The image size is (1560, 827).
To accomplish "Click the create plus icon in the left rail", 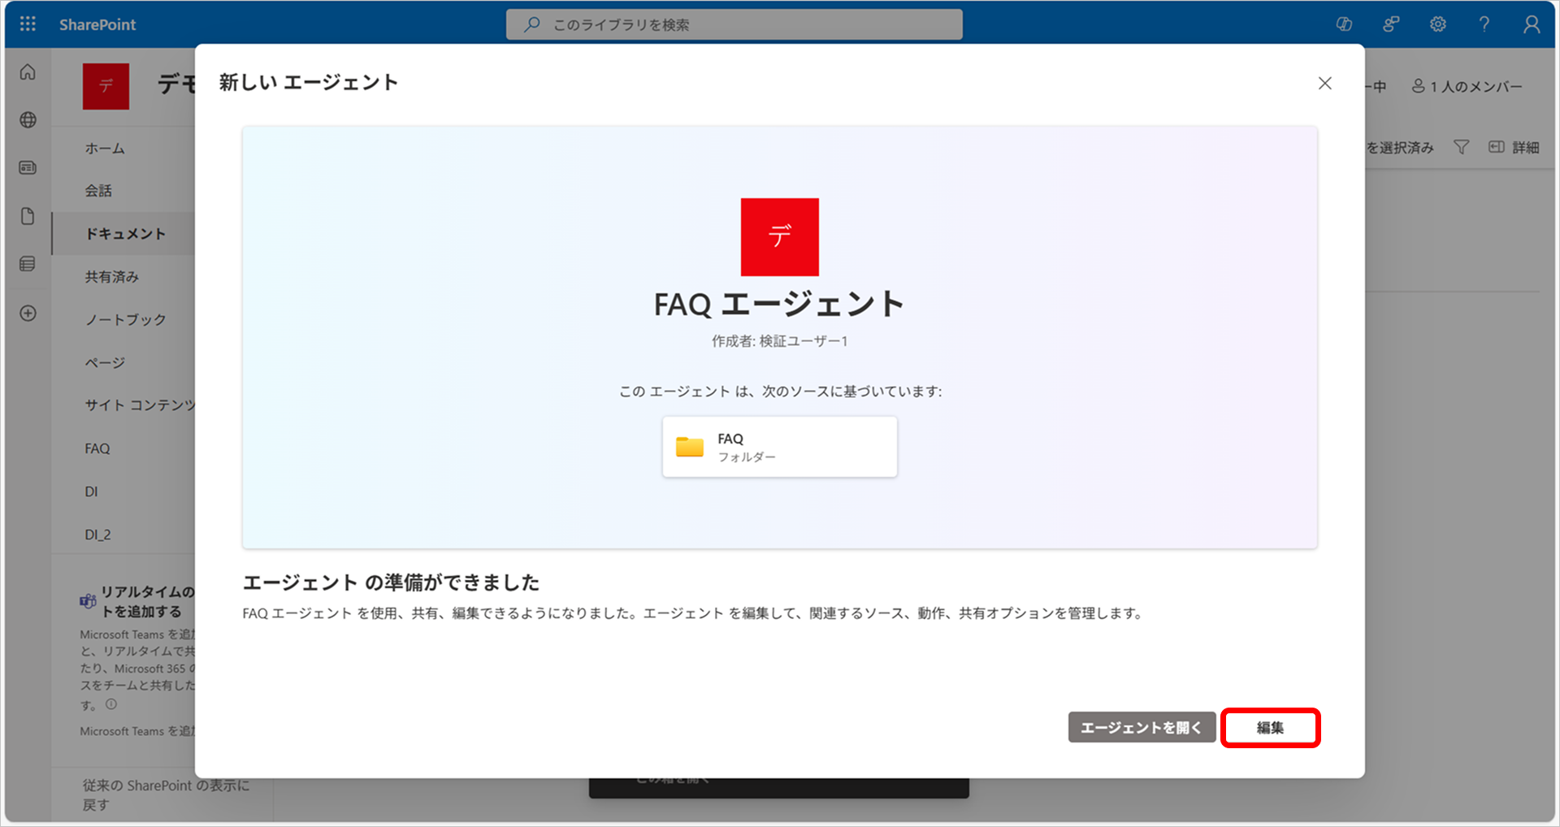I will 28,313.
